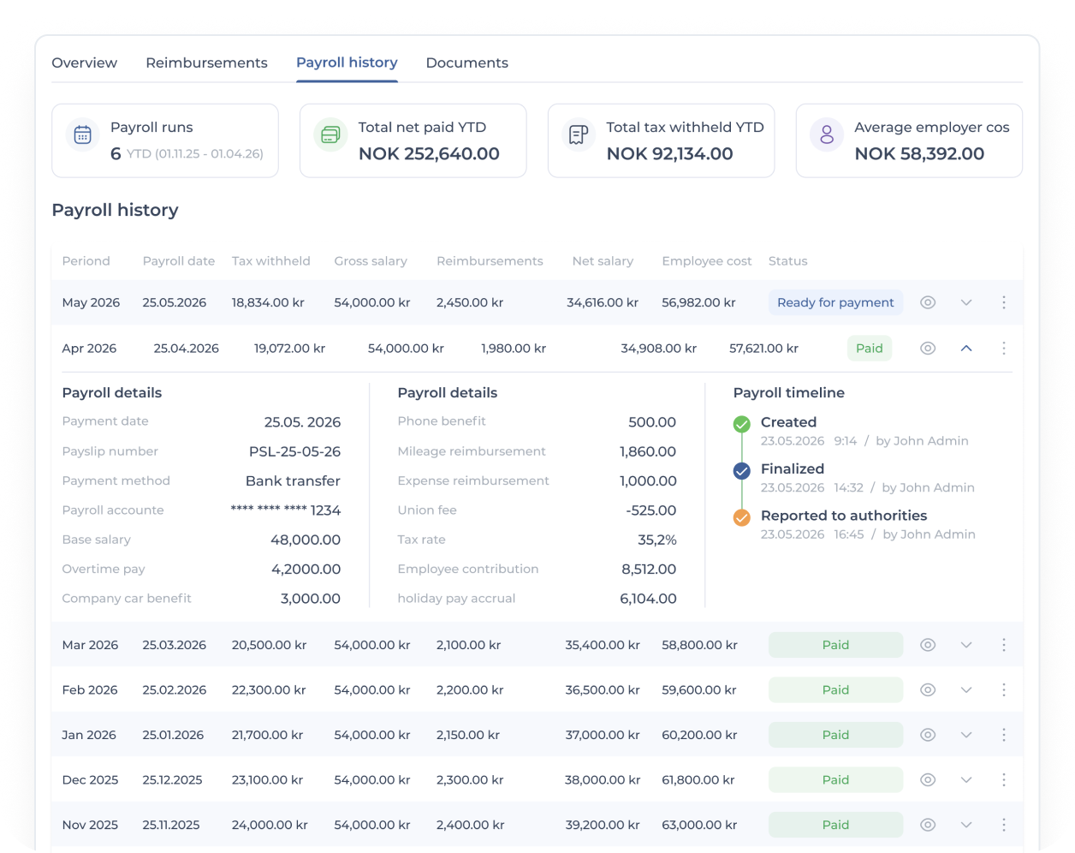Expand the Feb 2026 payroll row
This screenshot has height=853, width=1075.
(x=966, y=690)
